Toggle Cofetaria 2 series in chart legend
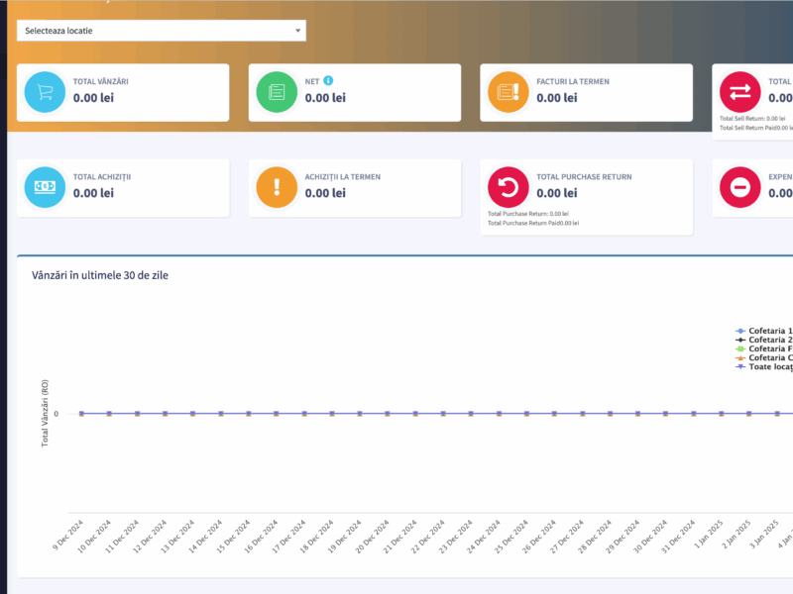Viewport: 793px width, 594px height. [769, 340]
